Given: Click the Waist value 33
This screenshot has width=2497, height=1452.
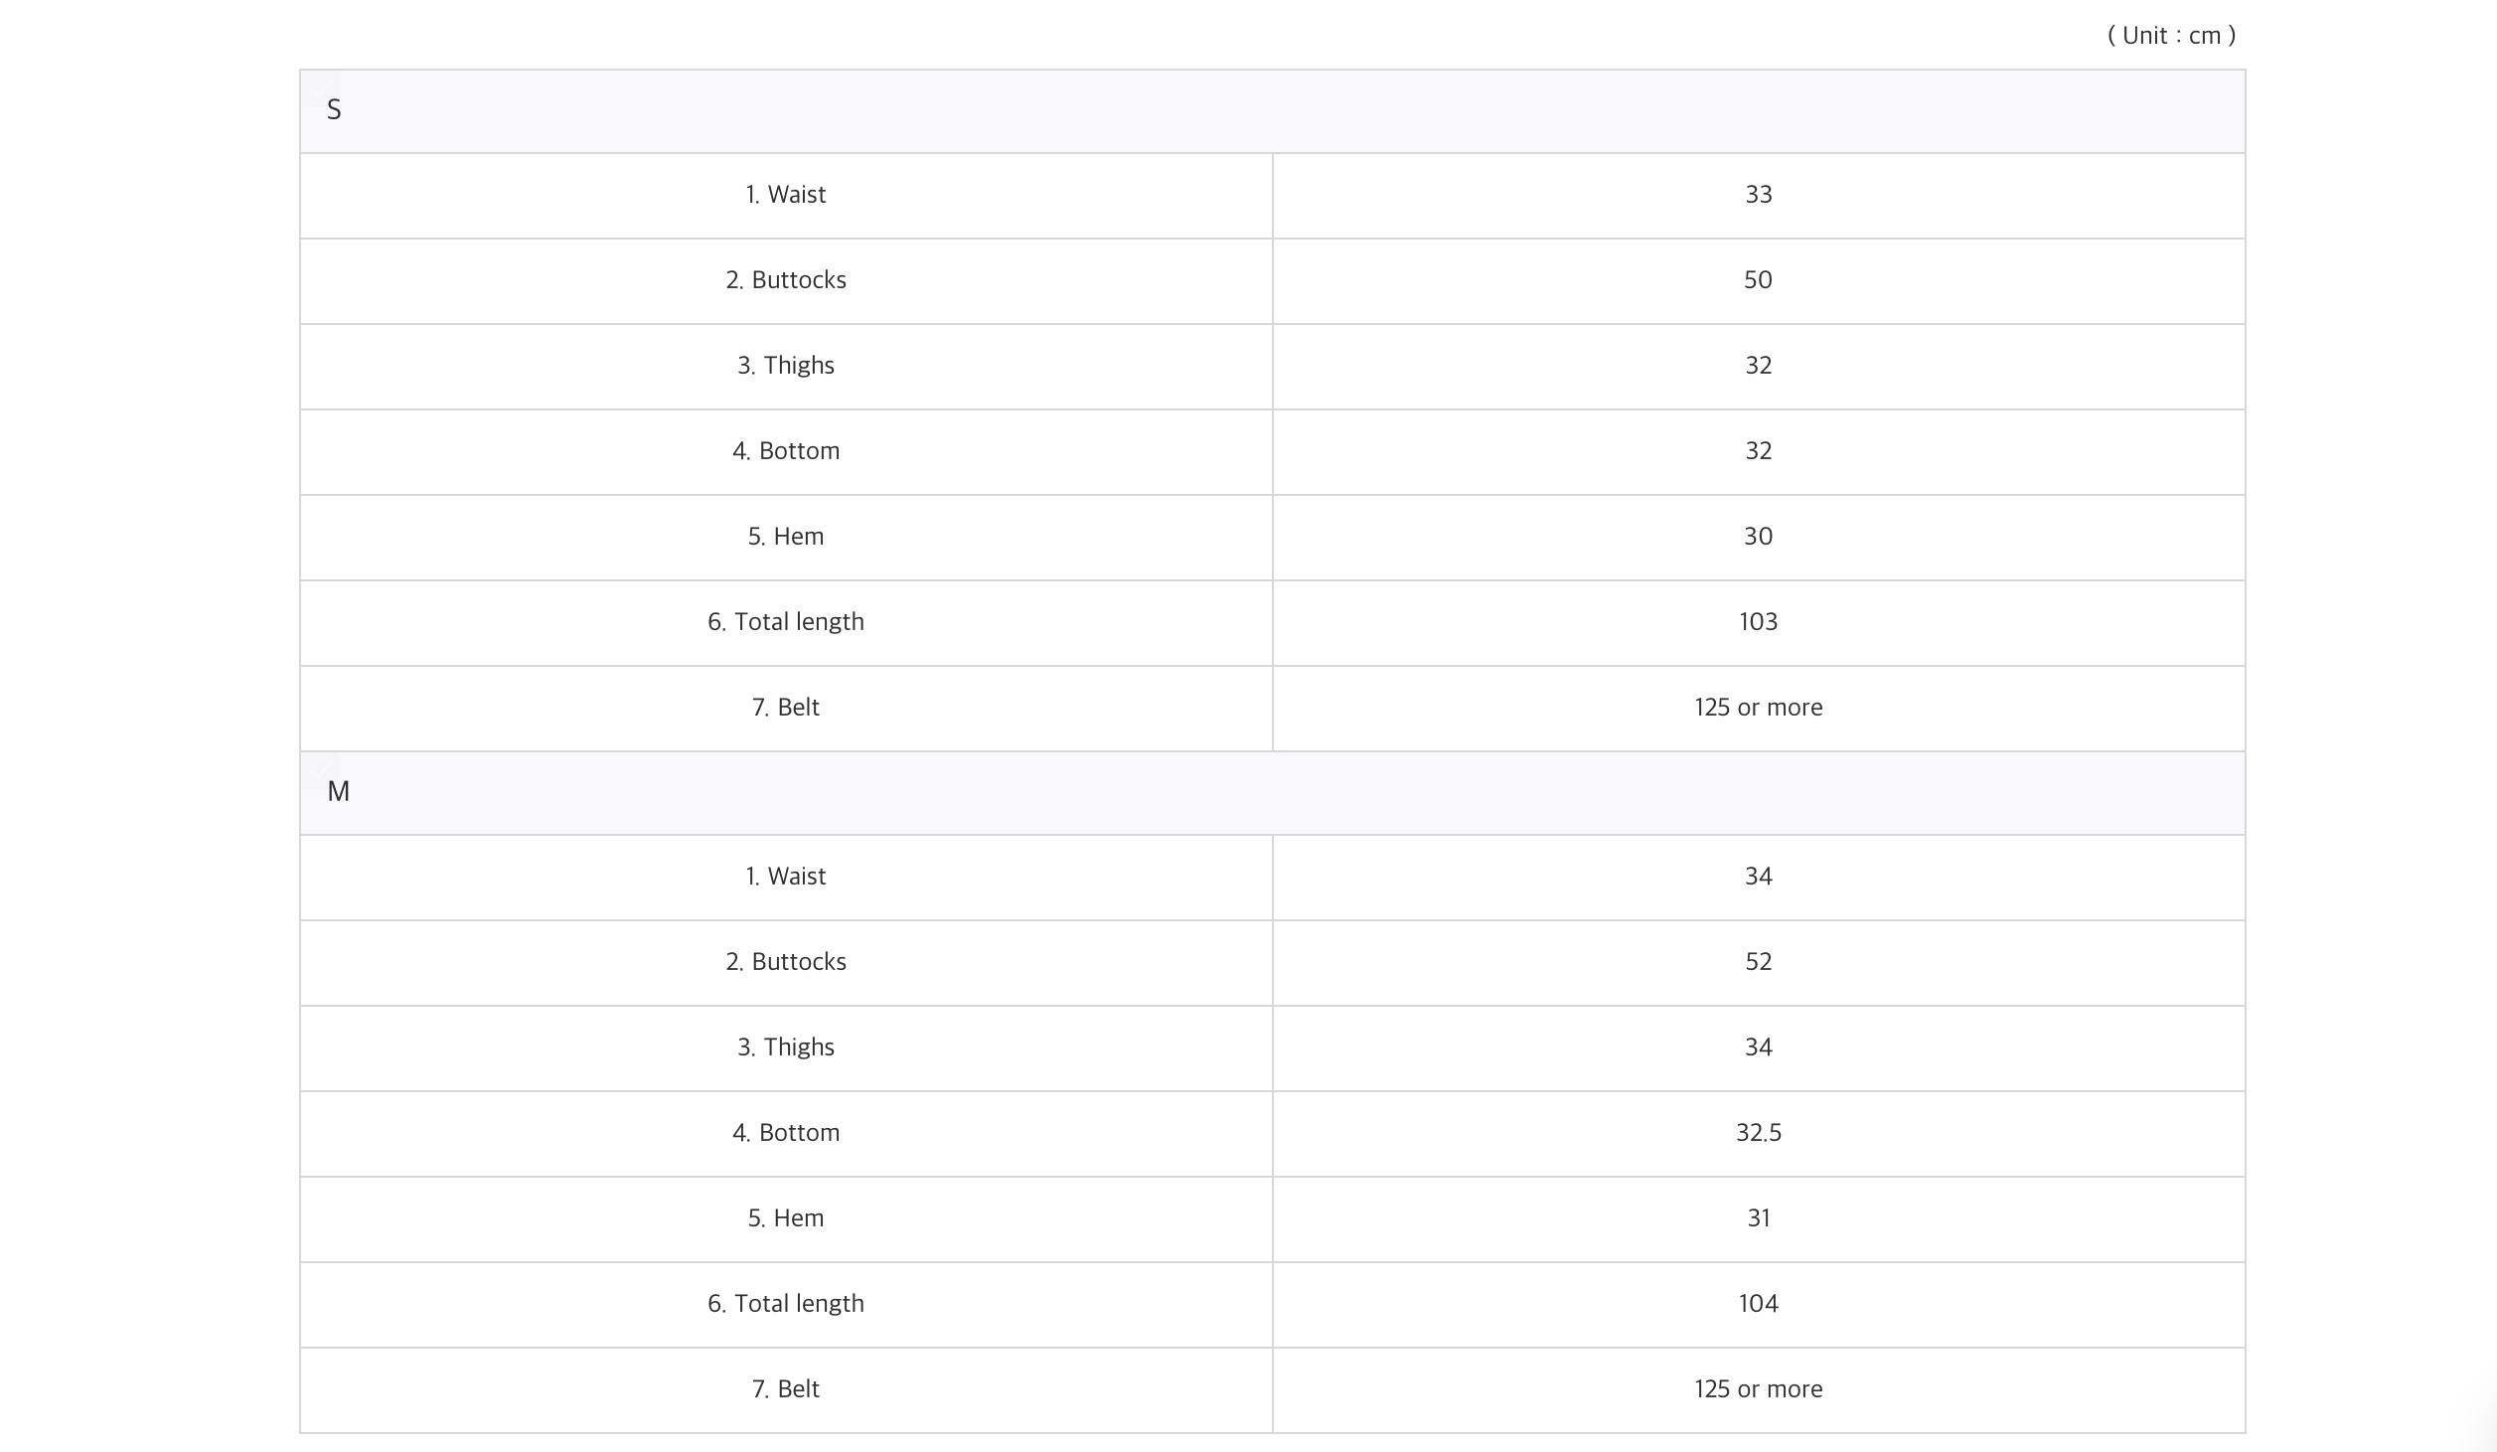Looking at the screenshot, I should pyautogui.click(x=1758, y=195).
